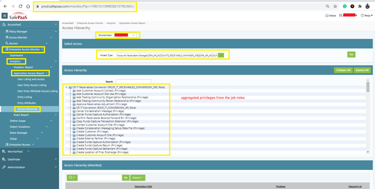The image size is (375, 189).
Task: Click Go button in inherited report
Action: 126,177
